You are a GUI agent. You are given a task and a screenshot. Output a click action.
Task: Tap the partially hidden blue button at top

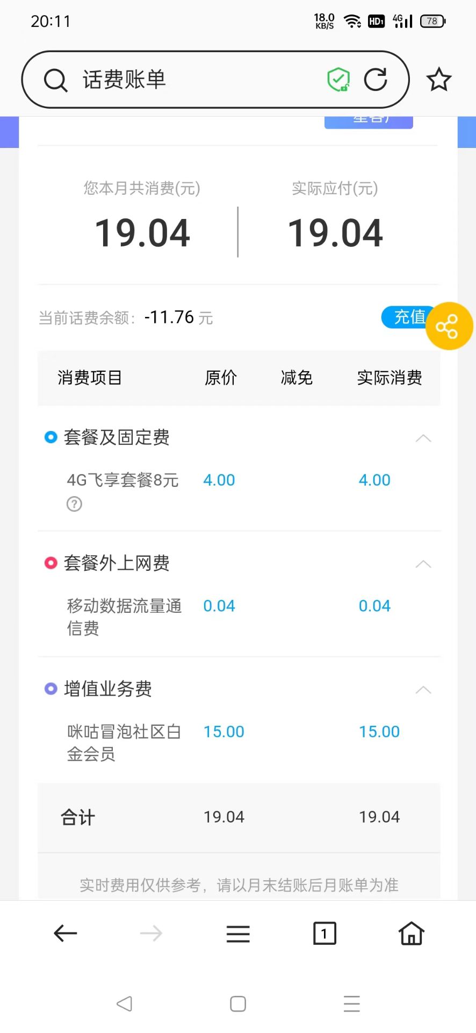pos(369,122)
